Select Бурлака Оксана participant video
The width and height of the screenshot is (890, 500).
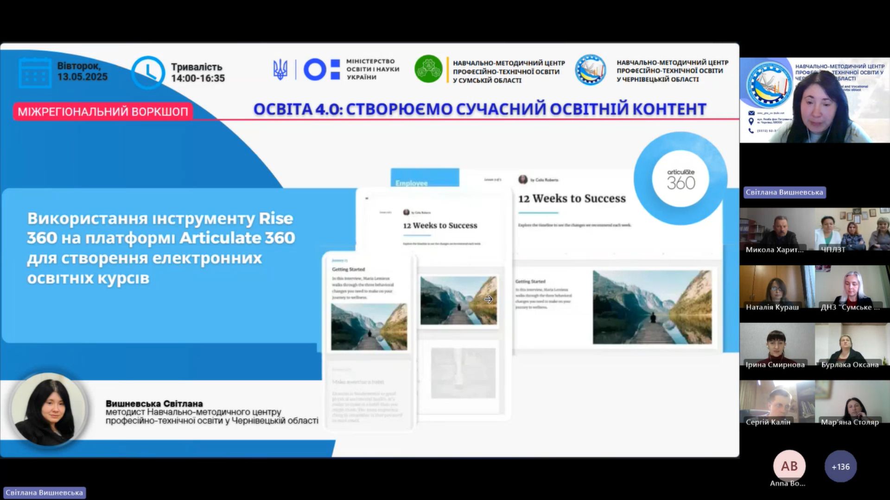[x=852, y=344]
